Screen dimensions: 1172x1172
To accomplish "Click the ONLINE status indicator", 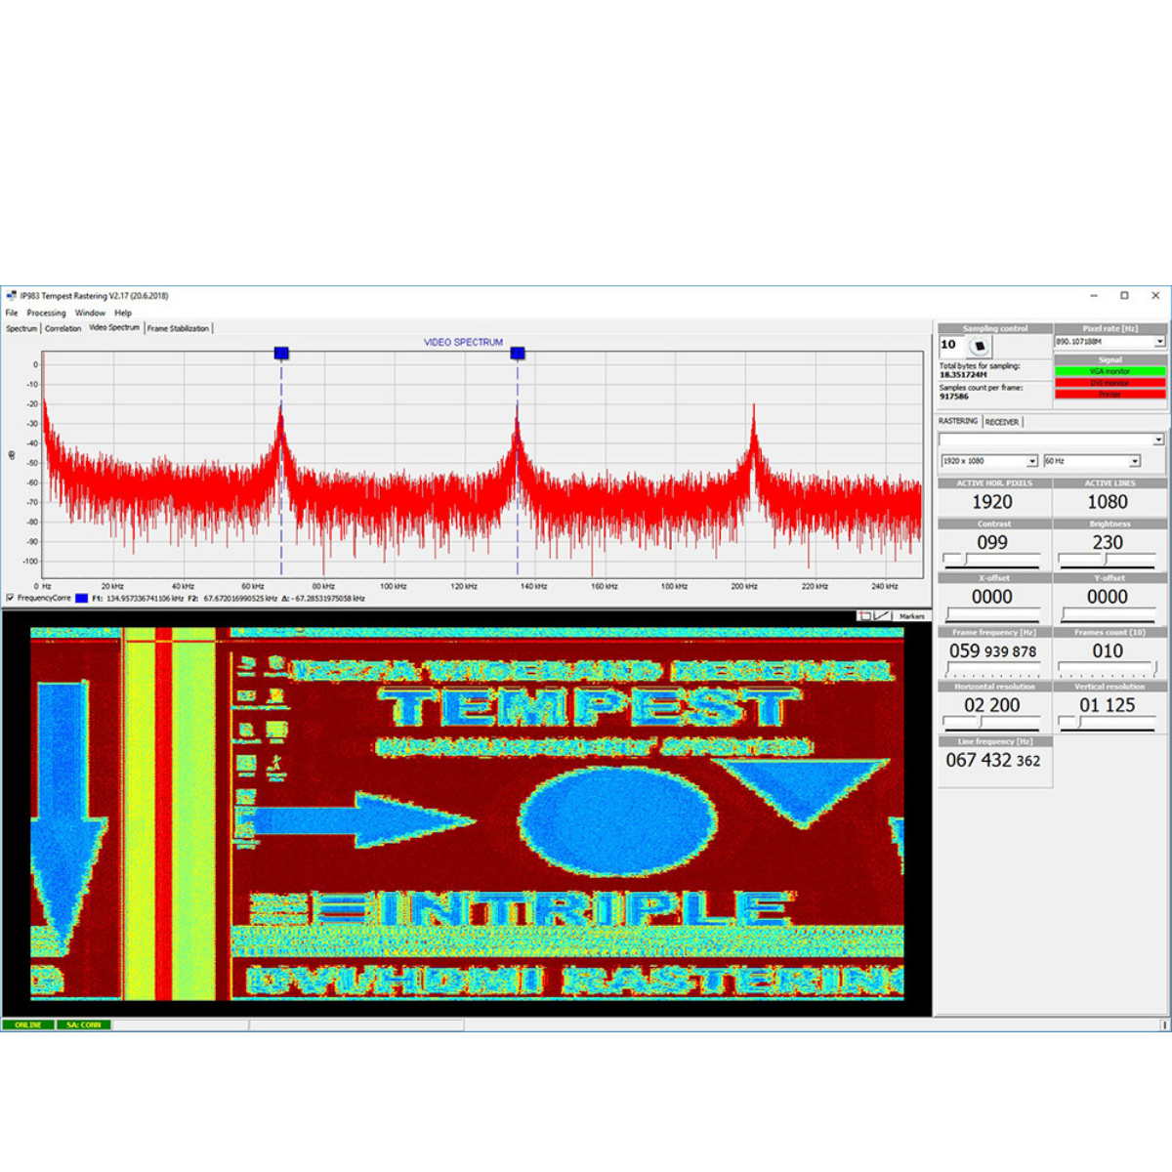I will point(28,1025).
